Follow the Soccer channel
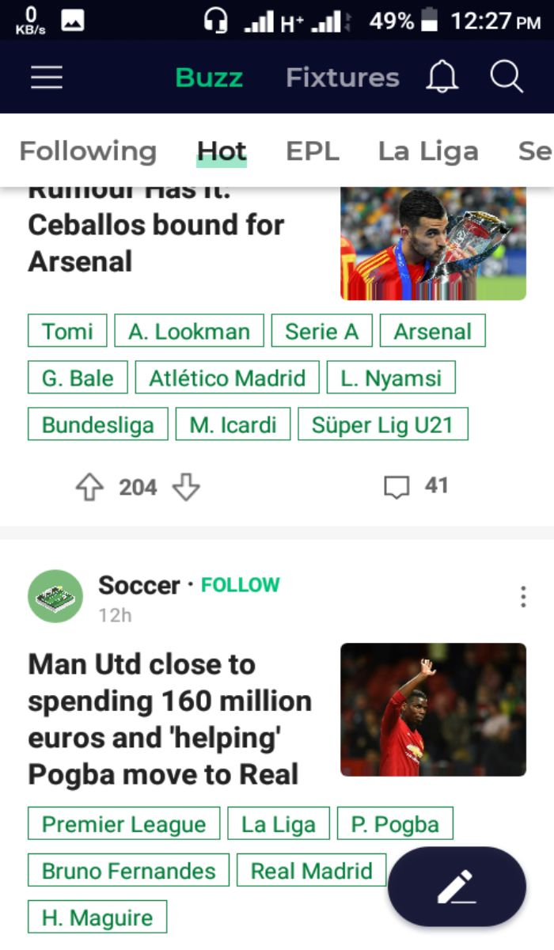 [x=241, y=585]
